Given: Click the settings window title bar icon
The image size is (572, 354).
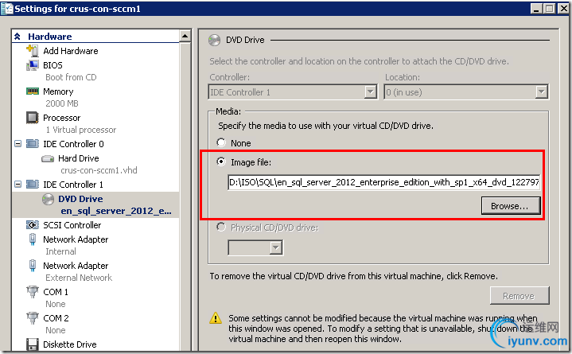Looking at the screenshot, I should [7, 9].
